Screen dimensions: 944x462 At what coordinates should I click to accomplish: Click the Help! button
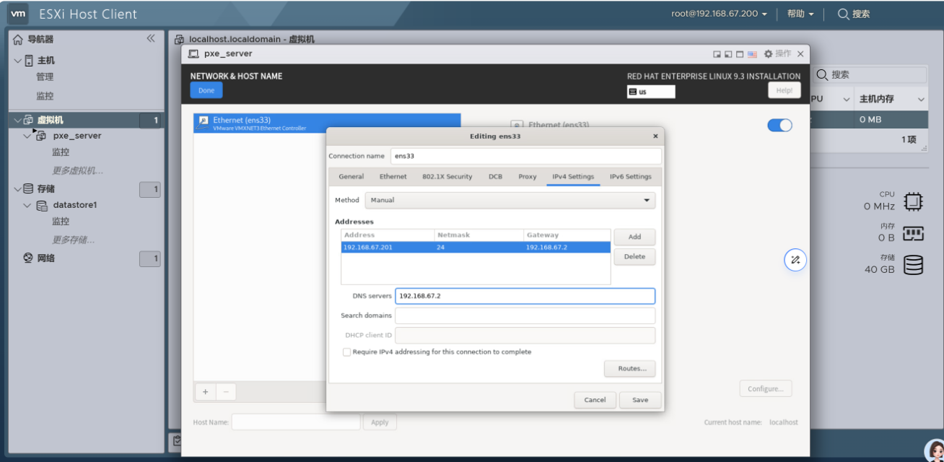pyautogui.click(x=785, y=90)
